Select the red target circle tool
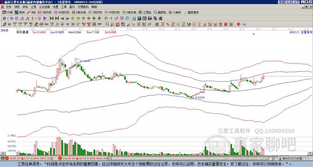The height and width of the screenshot is (167, 313). point(62,24)
